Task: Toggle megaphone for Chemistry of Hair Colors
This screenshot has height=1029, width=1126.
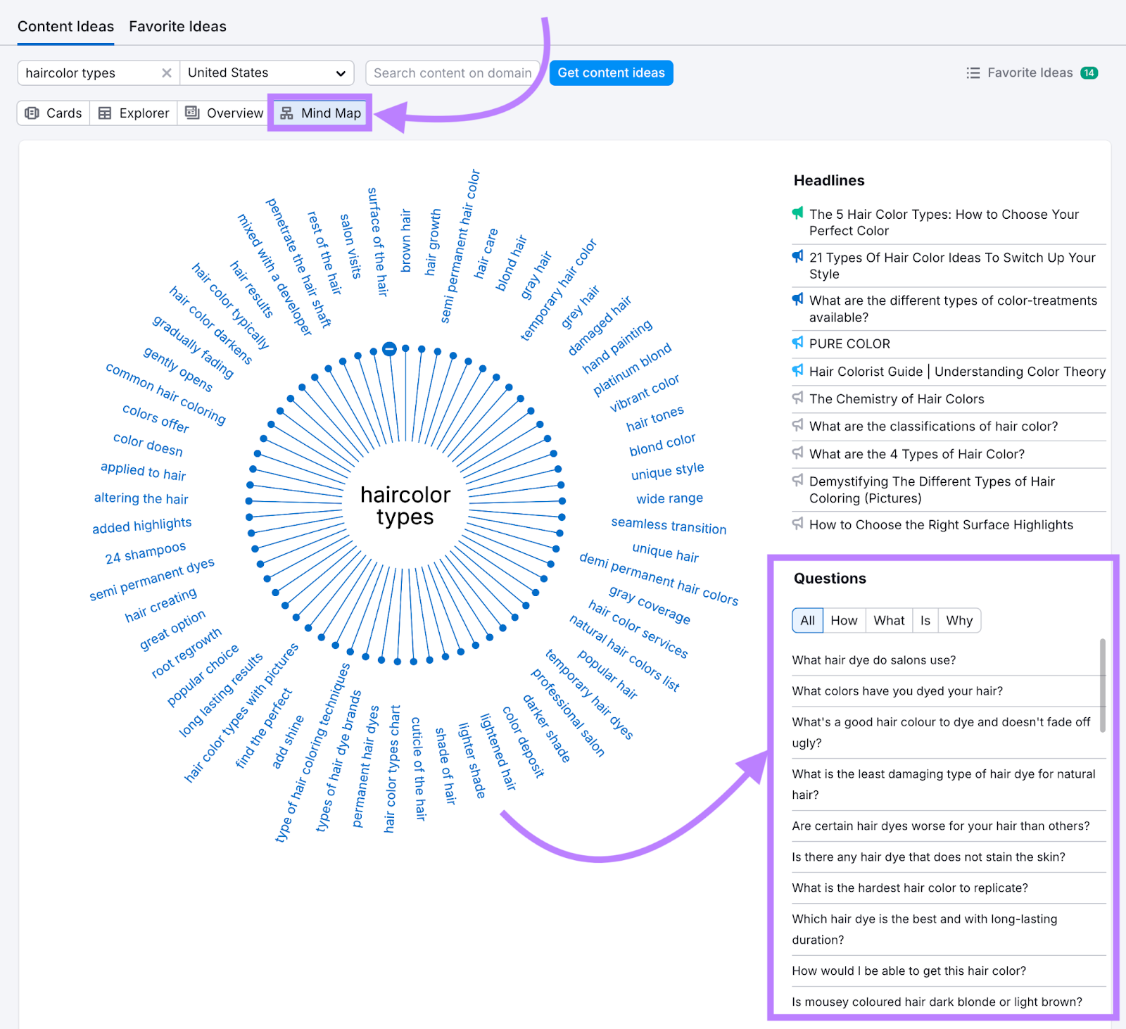Action: [x=797, y=398]
